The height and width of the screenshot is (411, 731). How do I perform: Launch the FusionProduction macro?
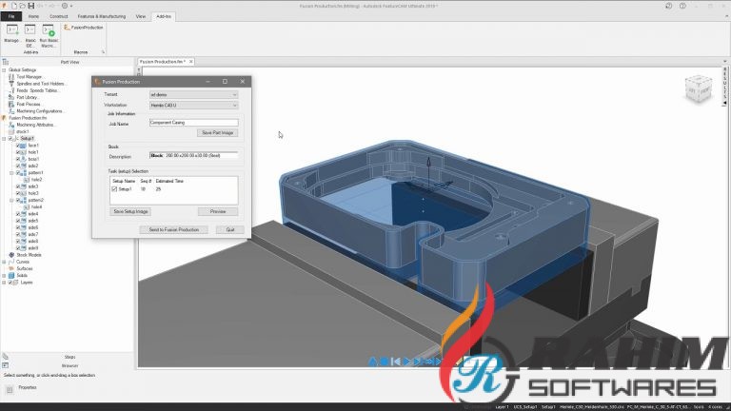tap(84, 28)
